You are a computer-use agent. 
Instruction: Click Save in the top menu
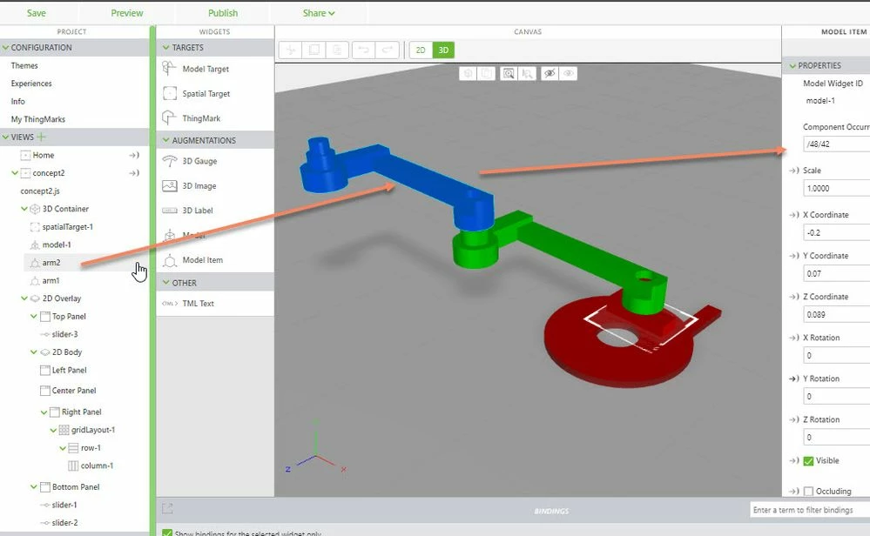[37, 13]
